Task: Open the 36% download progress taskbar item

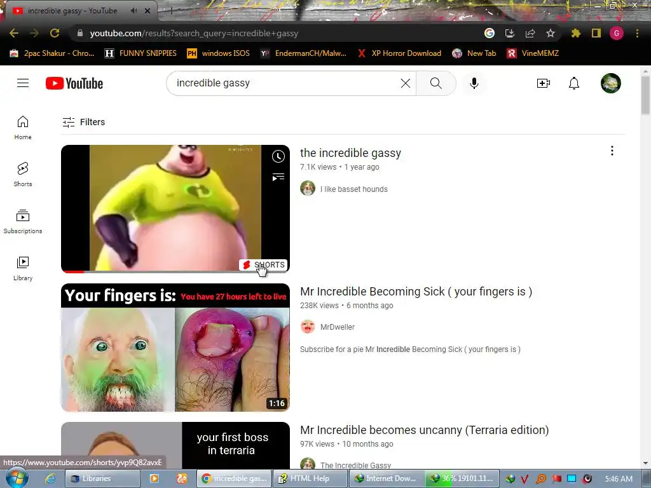Action: point(462,478)
